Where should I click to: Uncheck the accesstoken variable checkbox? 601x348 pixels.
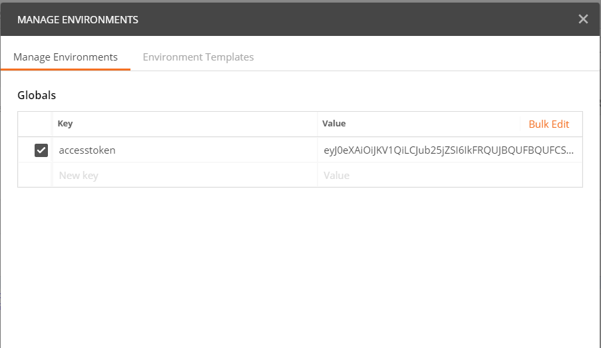coord(41,150)
